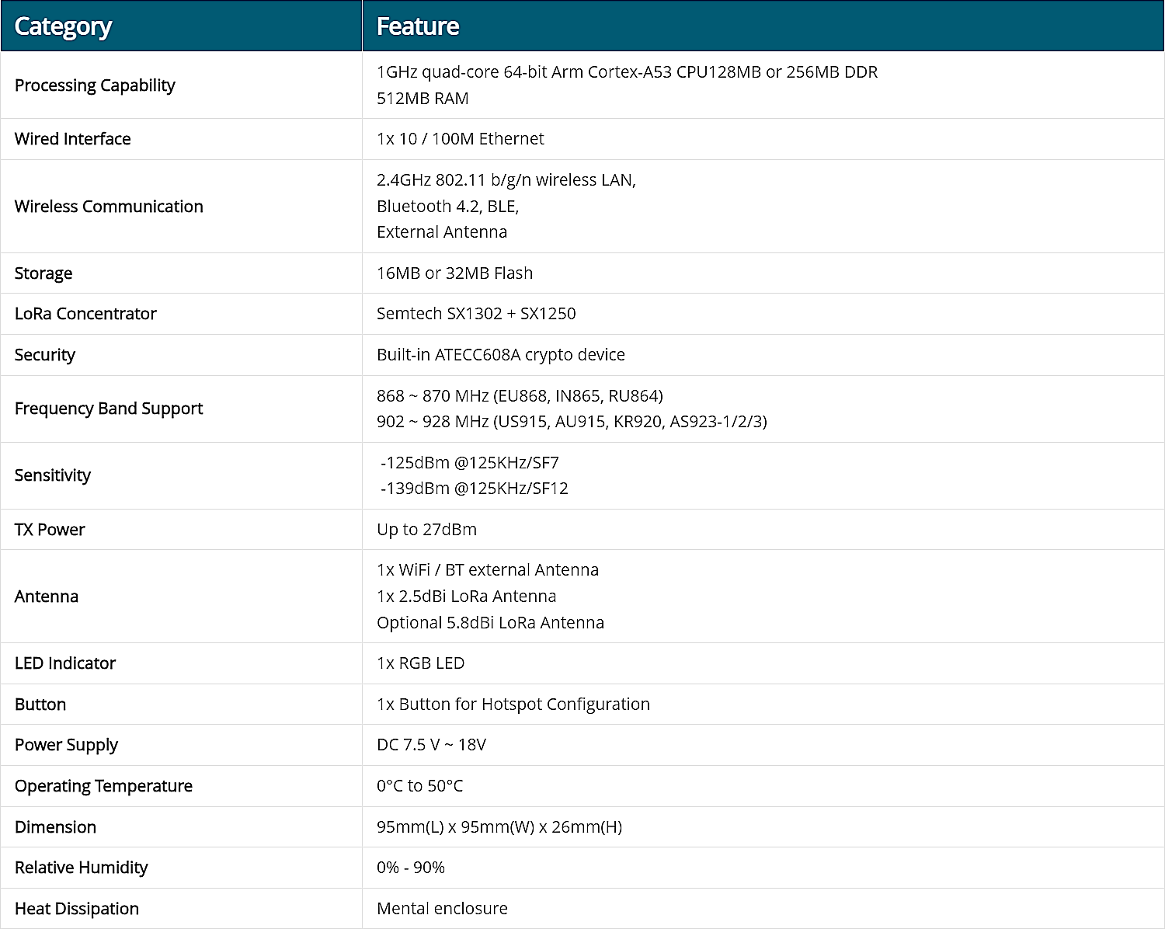Click the Bluetooth 4.2, BLE line

point(447,207)
